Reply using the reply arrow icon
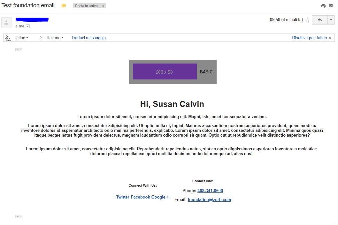The width and height of the screenshot is (338, 225). tap(319, 19)
